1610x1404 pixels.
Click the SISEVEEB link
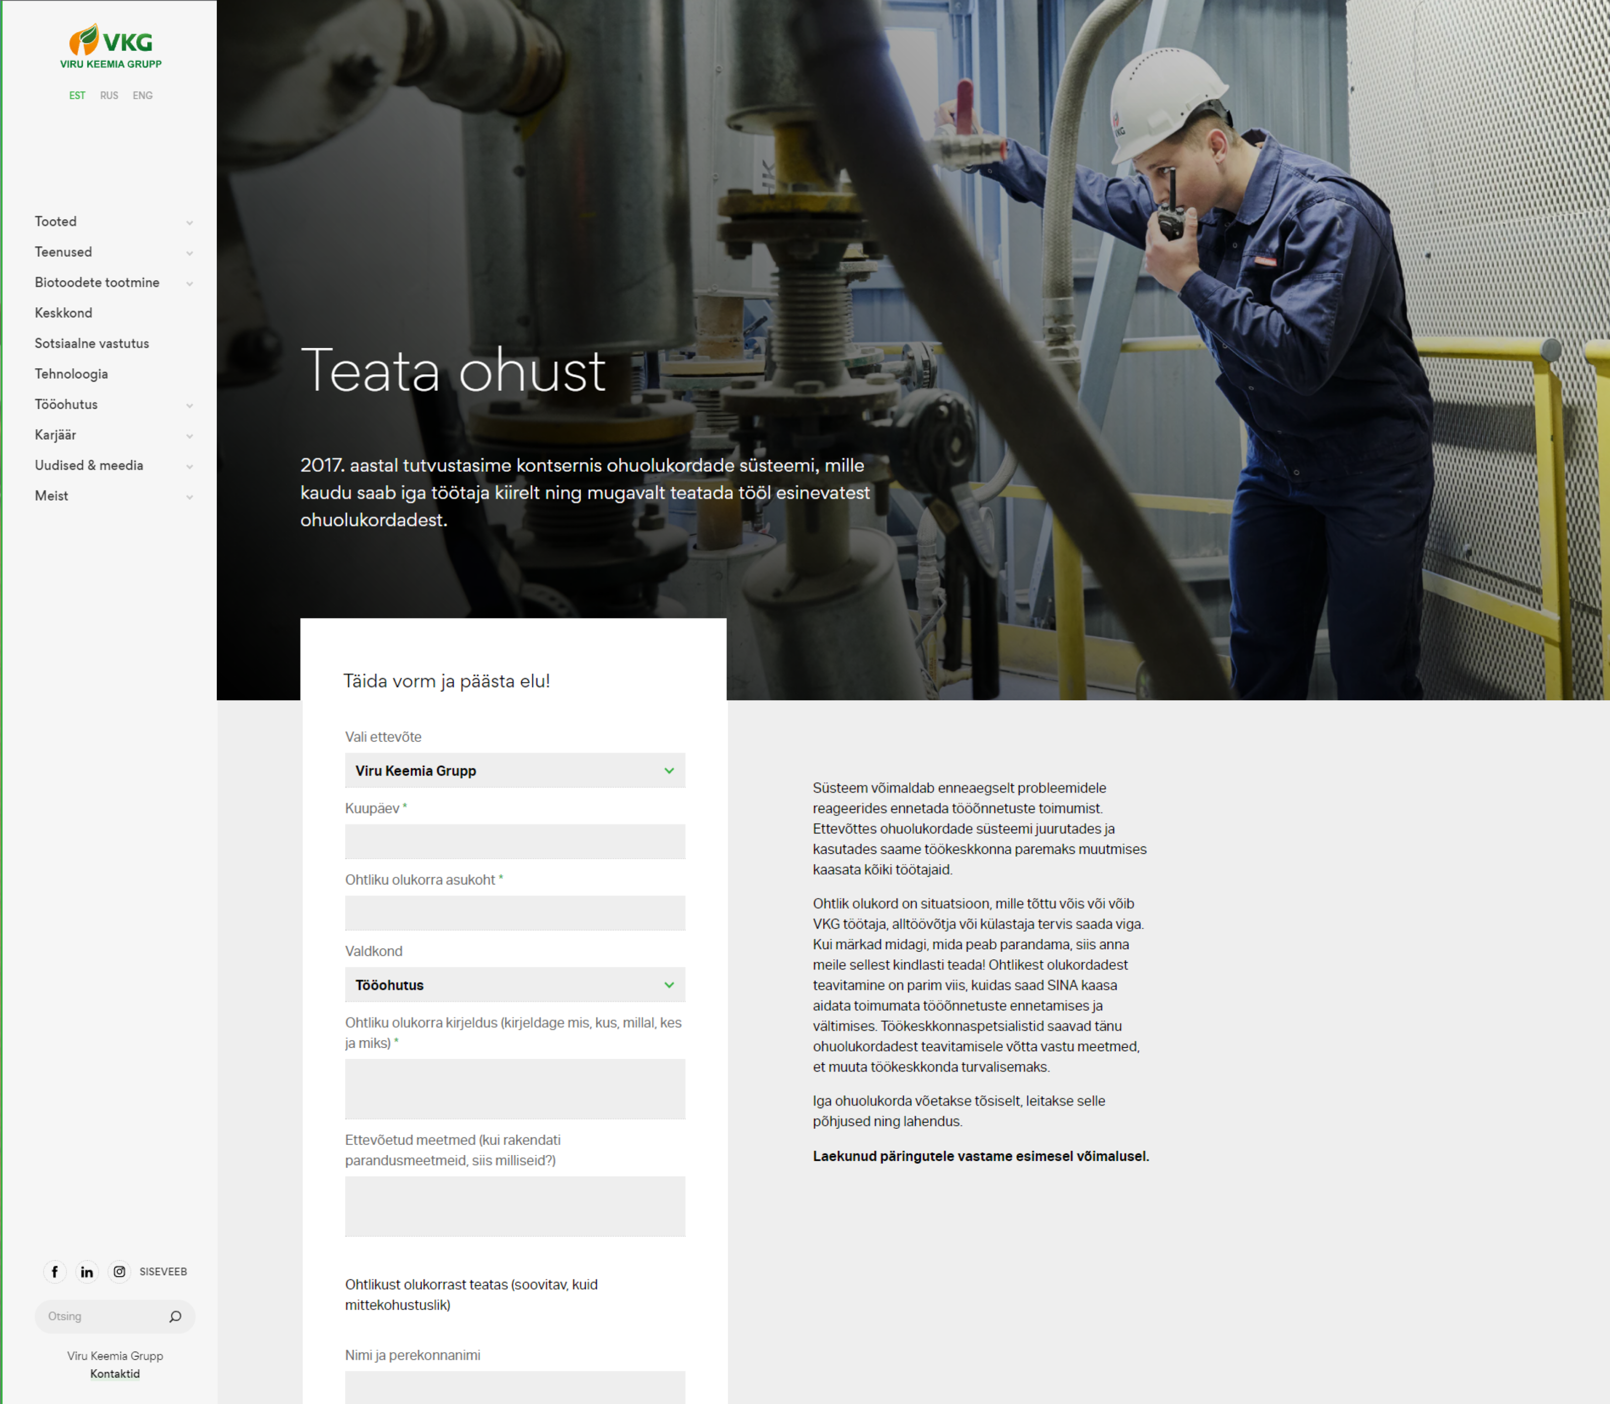coord(163,1272)
